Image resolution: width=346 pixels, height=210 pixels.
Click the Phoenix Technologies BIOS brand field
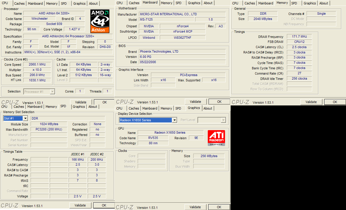182,52
